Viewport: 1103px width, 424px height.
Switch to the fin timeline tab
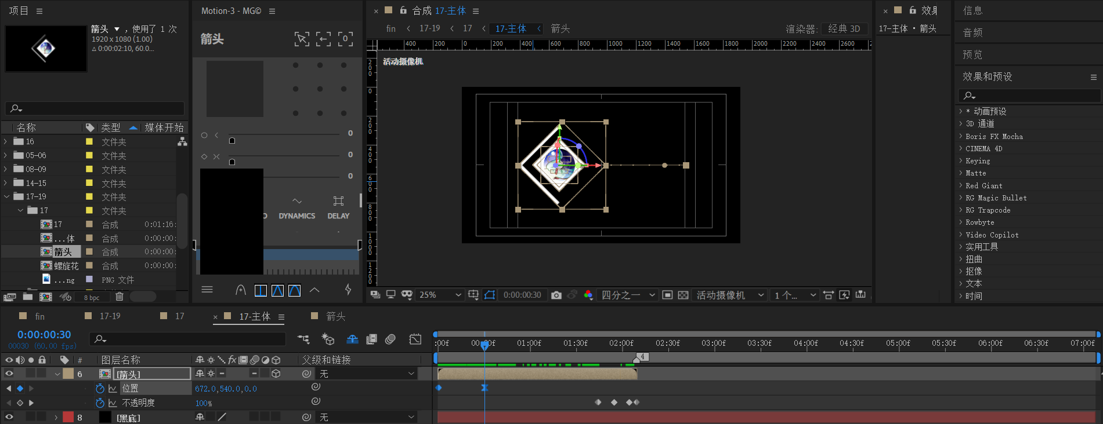point(39,316)
